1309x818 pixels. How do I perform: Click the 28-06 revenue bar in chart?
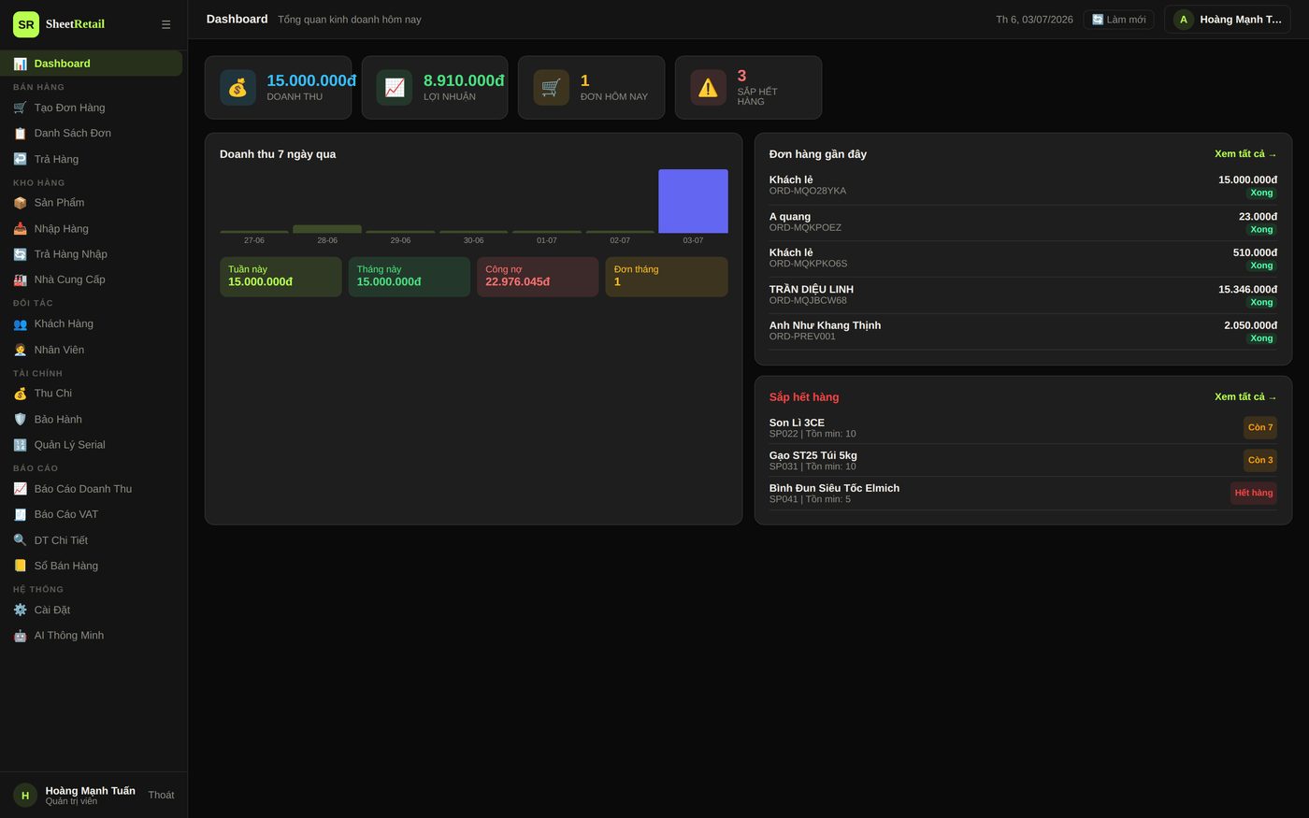tap(327, 229)
